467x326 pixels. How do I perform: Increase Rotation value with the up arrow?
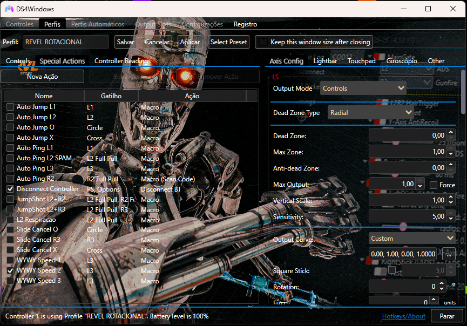click(x=442, y=283)
